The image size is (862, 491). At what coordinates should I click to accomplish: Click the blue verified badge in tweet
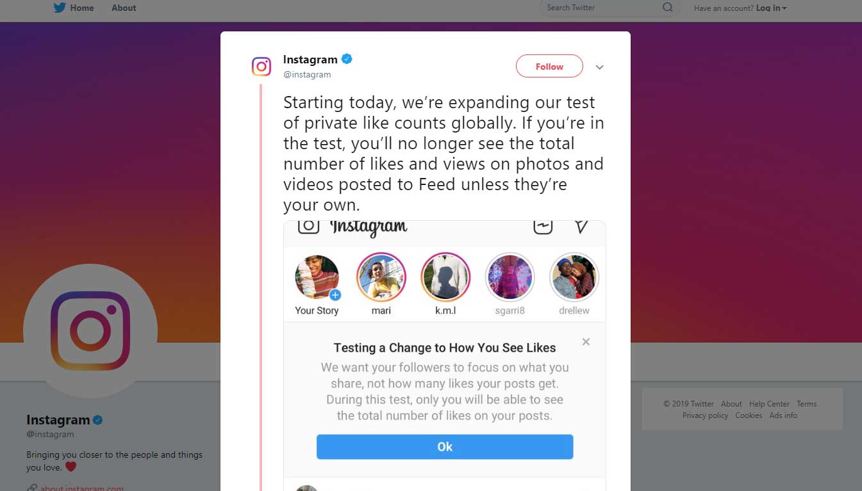(347, 60)
